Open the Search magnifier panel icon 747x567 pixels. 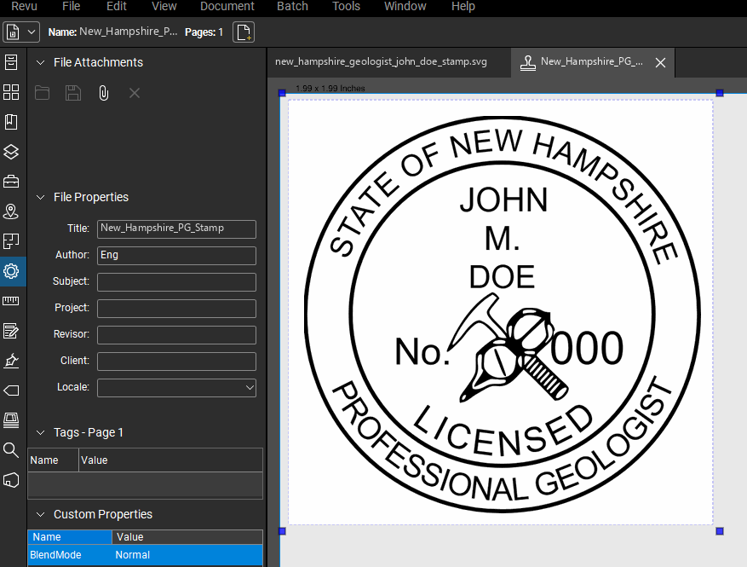coord(11,449)
